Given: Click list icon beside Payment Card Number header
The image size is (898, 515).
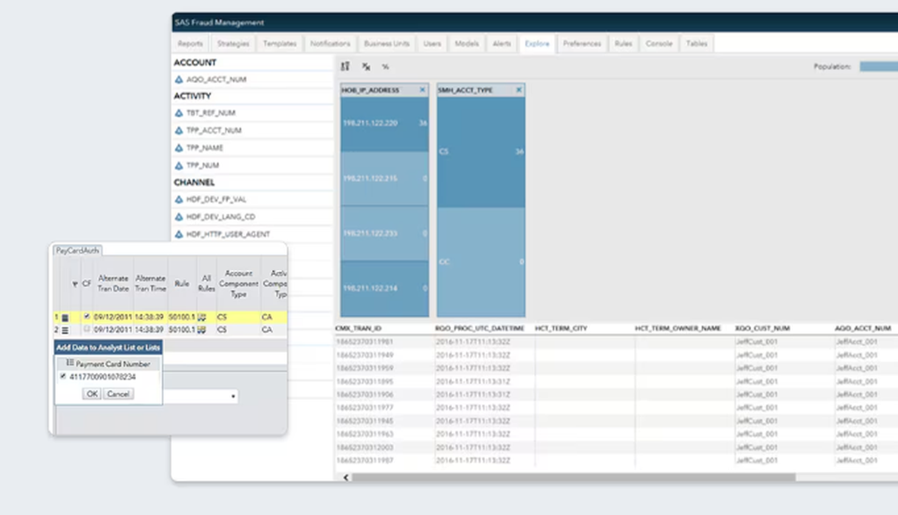Looking at the screenshot, I should click(70, 362).
